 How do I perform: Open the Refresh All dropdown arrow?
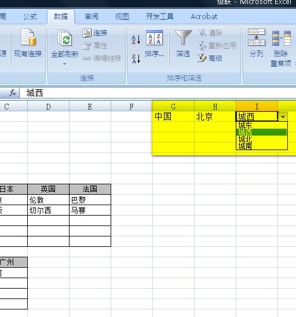[x=64, y=64]
